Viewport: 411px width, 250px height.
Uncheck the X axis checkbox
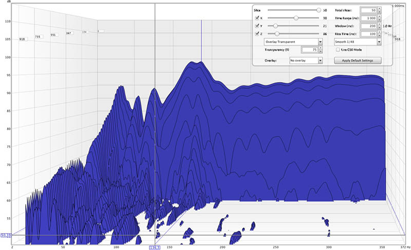[257, 18]
